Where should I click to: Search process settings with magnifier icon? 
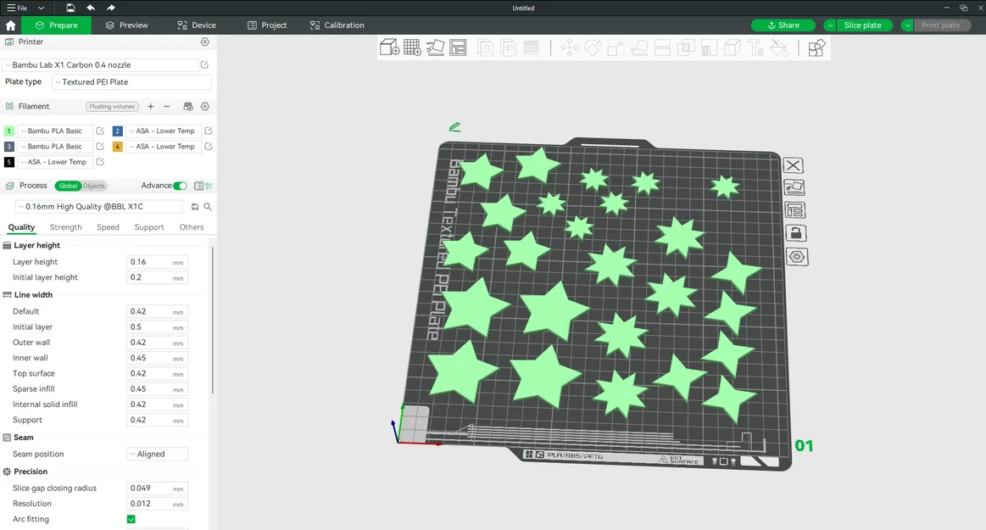208,207
